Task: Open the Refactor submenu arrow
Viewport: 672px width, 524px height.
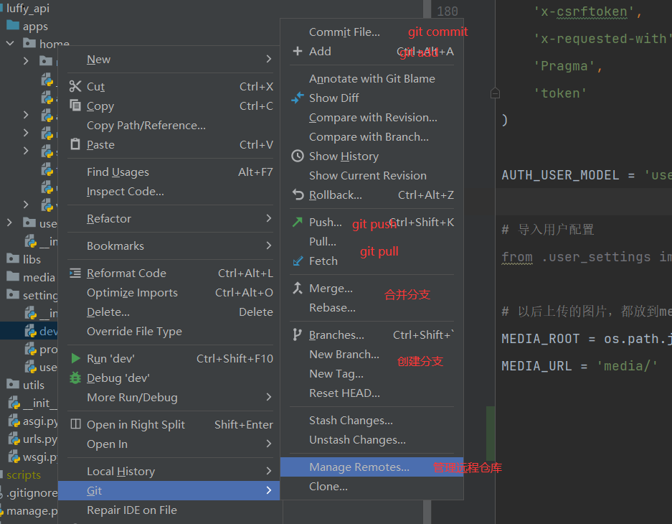Action: pos(269,218)
